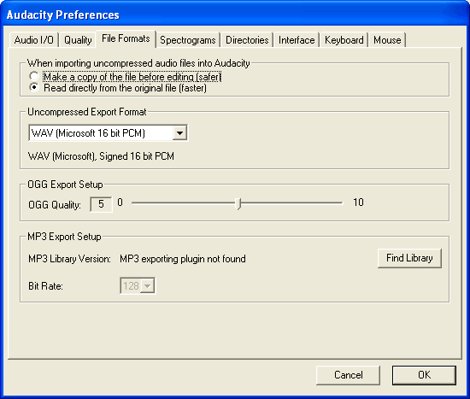470x399 pixels.
Task: Switch to the Interface tab
Action: [297, 40]
